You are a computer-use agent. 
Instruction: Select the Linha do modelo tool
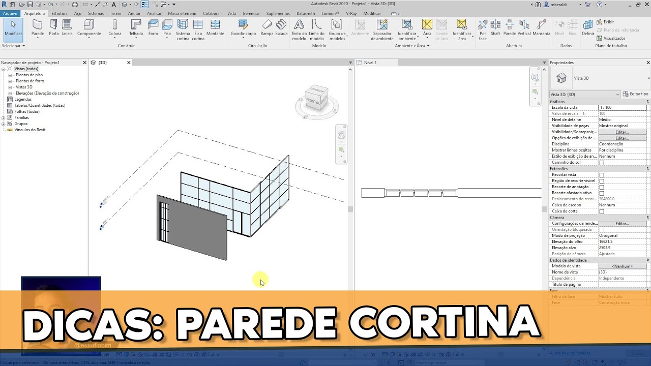[316, 30]
